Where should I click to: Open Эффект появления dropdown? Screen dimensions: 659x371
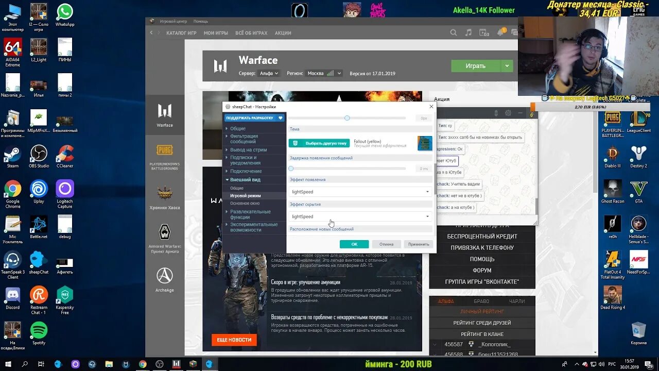(360, 192)
